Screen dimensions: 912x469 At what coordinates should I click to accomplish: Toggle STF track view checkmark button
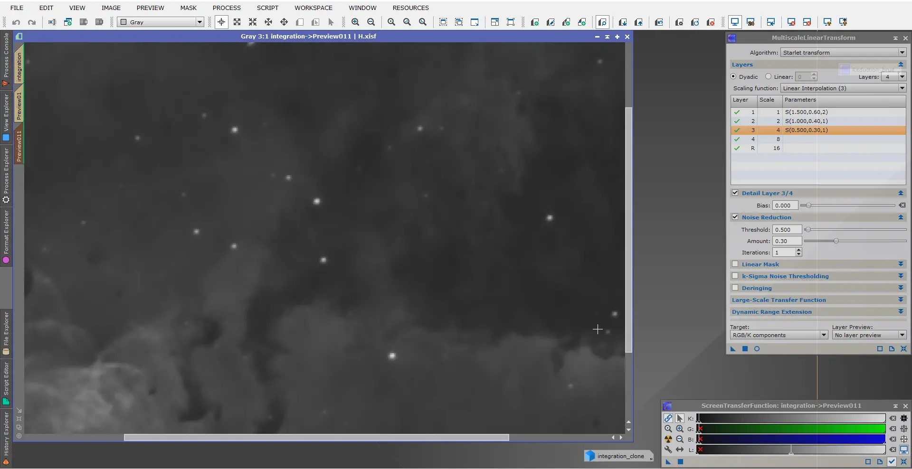tap(892, 461)
